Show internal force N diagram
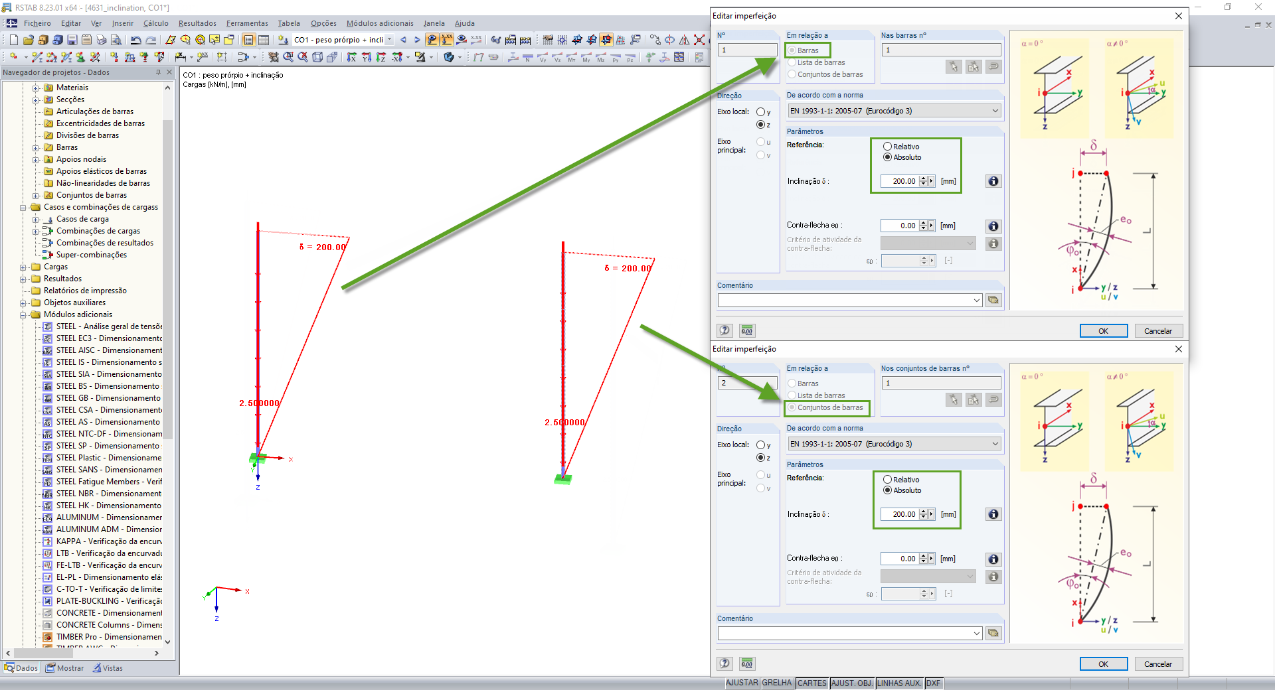Viewport: 1275px width, 690px height. click(x=528, y=57)
